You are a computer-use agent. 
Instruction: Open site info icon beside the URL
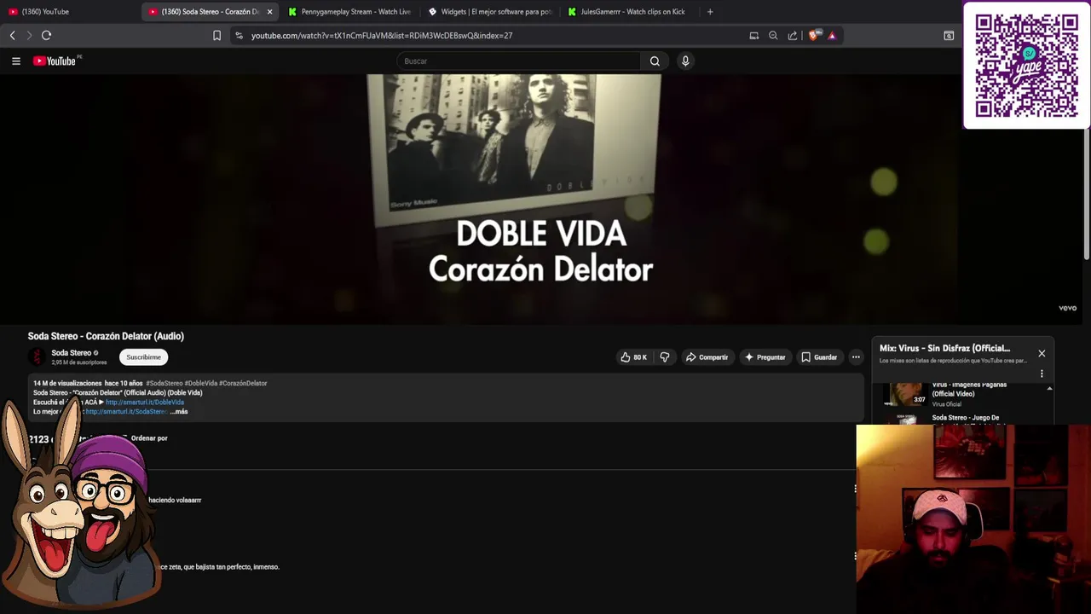(x=239, y=35)
